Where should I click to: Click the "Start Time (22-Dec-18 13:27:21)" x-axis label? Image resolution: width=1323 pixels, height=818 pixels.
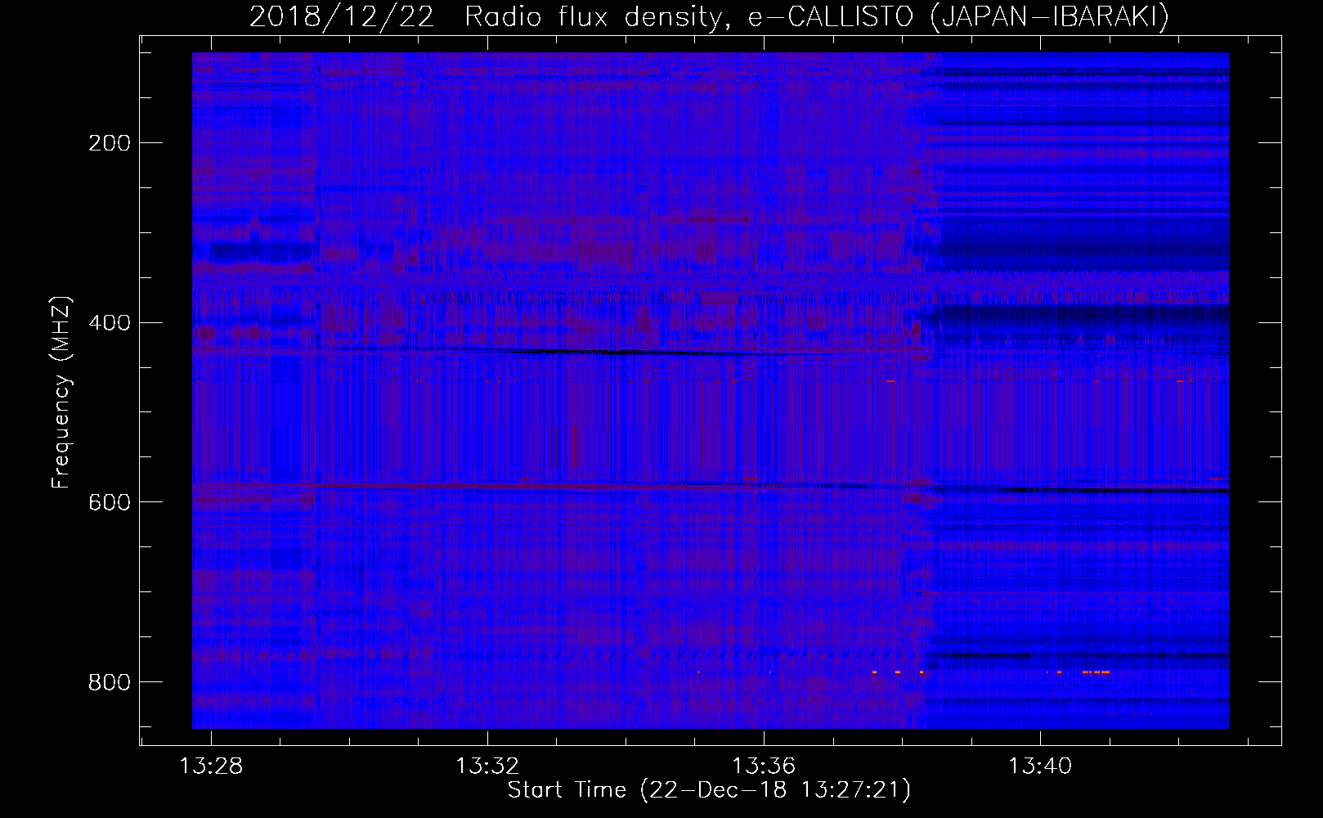point(709,790)
